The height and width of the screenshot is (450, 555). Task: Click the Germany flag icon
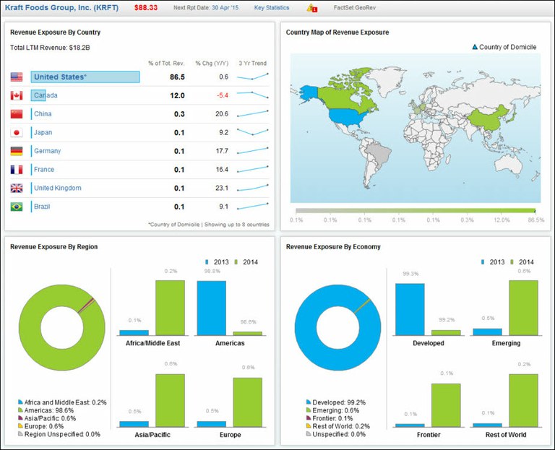pos(17,151)
